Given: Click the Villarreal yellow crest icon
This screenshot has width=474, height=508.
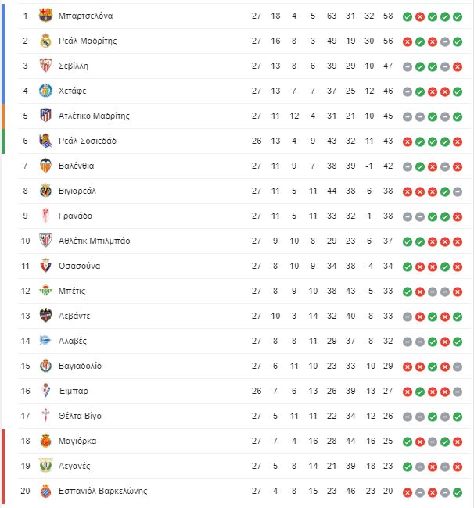Looking at the screenshot, I should click(x=45, y=191).
